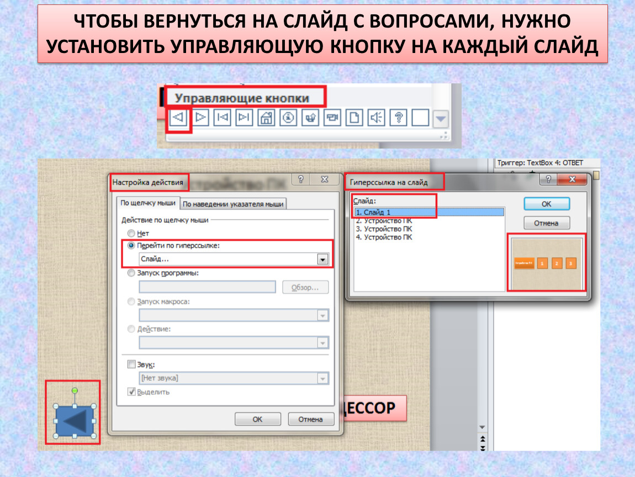Pick the Beginning action button icon
This screenshot has width=635, height=477.
tap(223, 118)
